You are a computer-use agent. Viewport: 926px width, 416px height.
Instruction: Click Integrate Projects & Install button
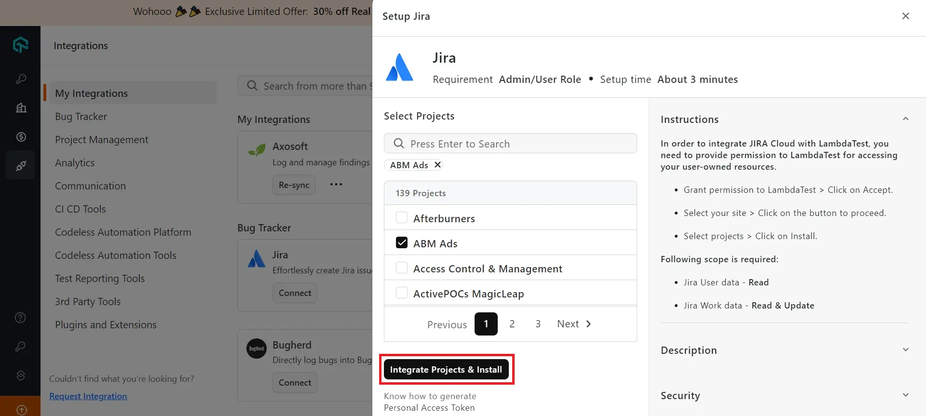coord(446,370)
